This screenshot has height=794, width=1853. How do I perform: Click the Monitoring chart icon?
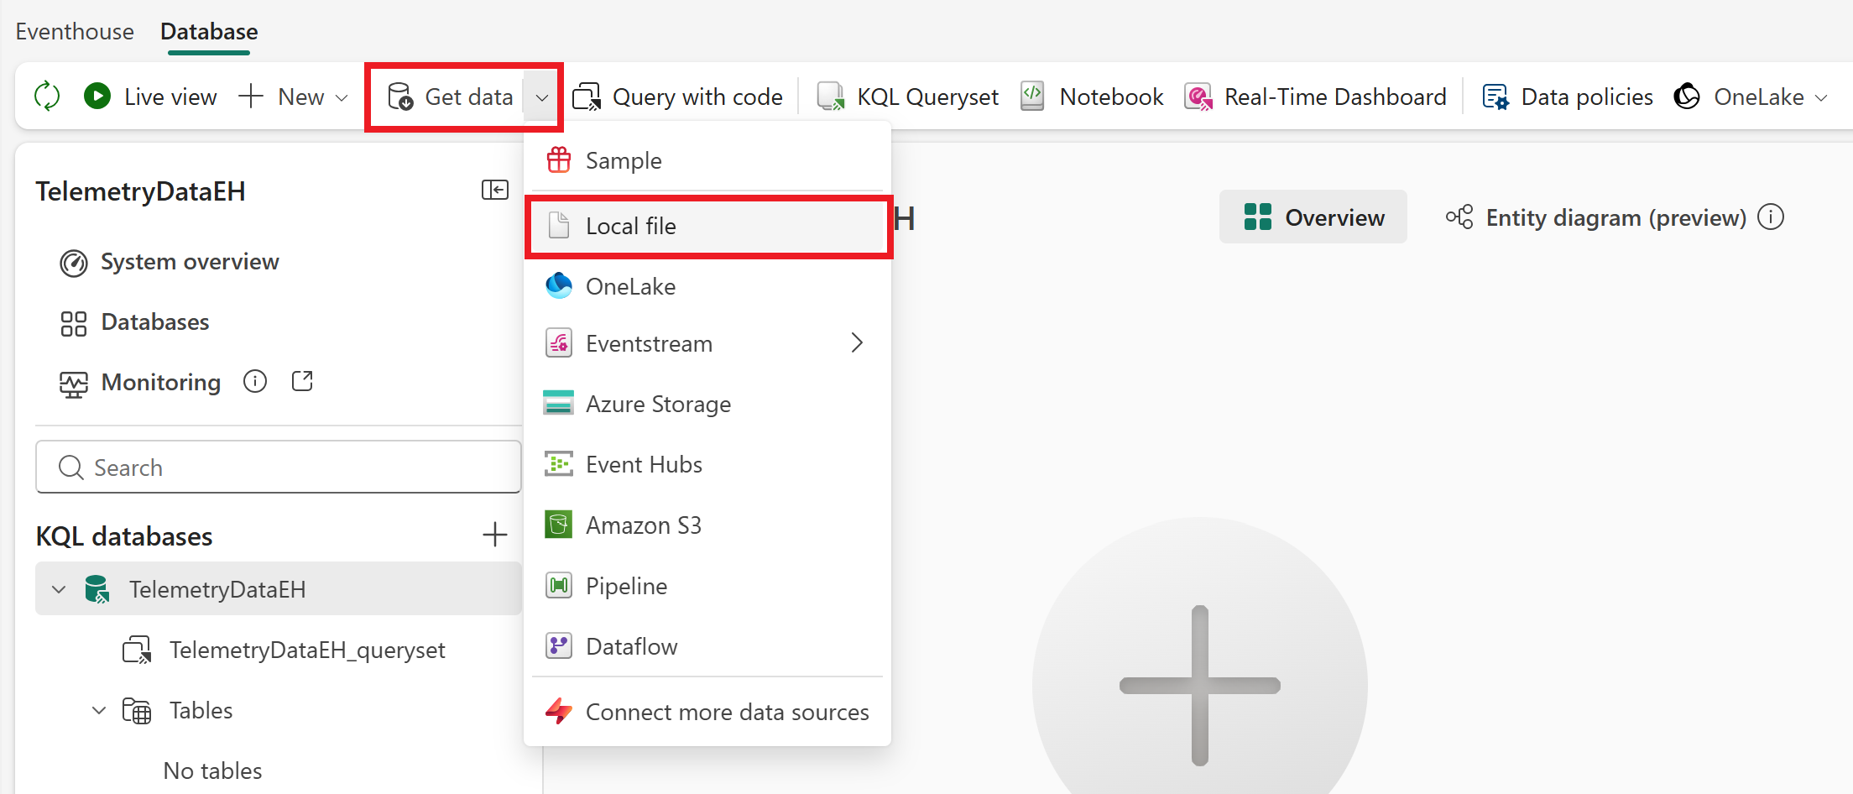click(x=74, y=384)
